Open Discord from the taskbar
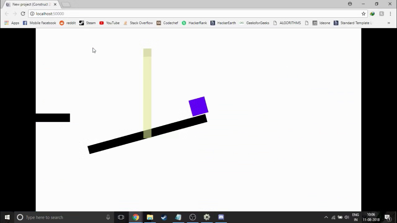This screenshot has height=223, width=397. (x=221, y=217)
